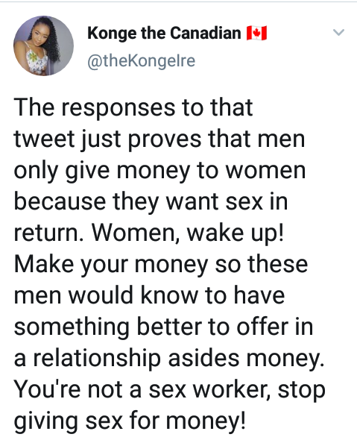Open Konge the Canadian's profile picture
Image resolution: width=357 pixels, height=440 pixels.
pyautogui.click(x=43, y=45)
